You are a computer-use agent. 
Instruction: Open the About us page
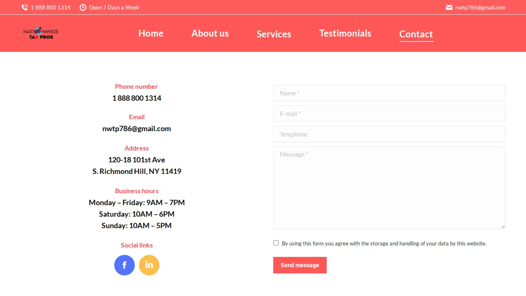[210, 33]
